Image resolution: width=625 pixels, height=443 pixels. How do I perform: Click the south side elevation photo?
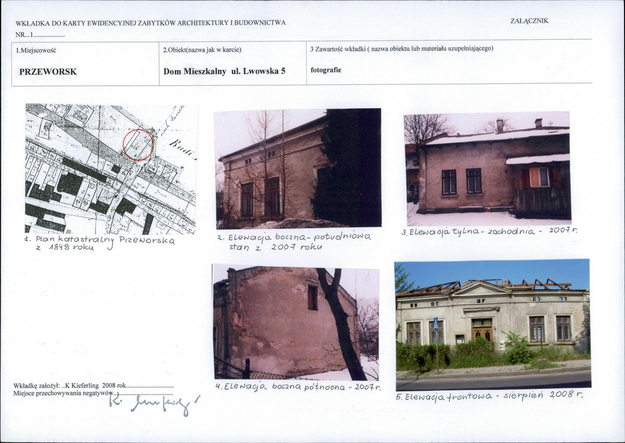pyautogui.click(x=298, y=168)
